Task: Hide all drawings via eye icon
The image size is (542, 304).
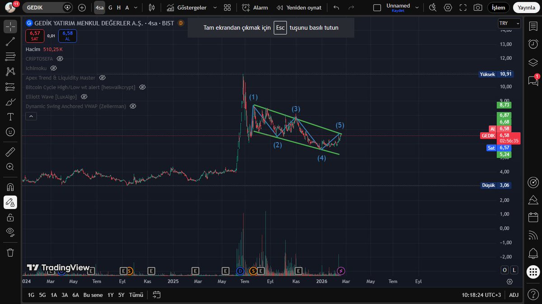Action: [10, 232]
